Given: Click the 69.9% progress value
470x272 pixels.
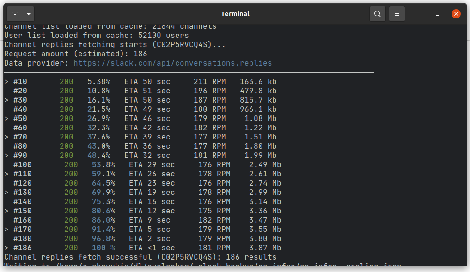Looking at the screenshot, I should click(x=104, y=193).
